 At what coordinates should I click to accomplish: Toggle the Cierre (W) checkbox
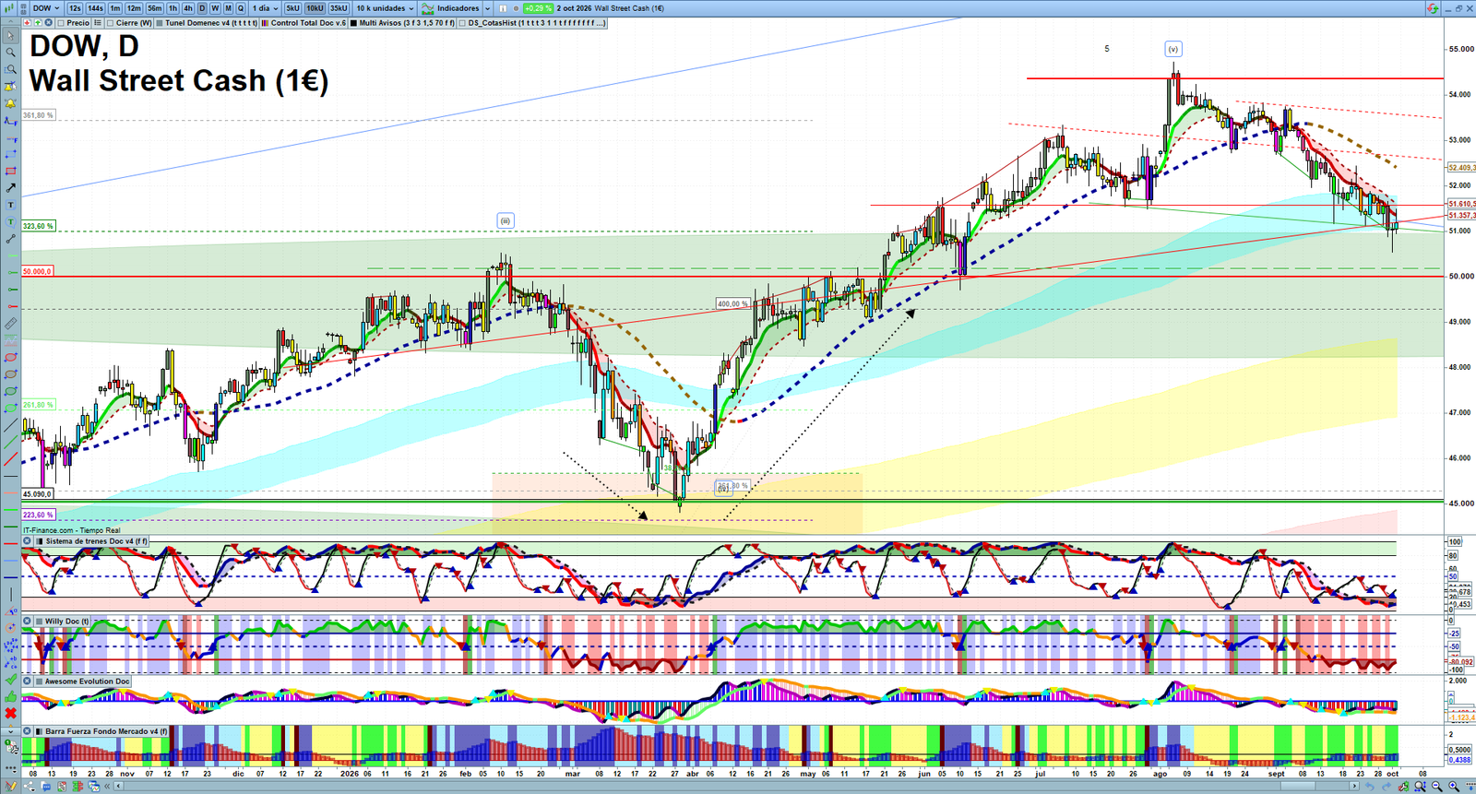point(110,23)
